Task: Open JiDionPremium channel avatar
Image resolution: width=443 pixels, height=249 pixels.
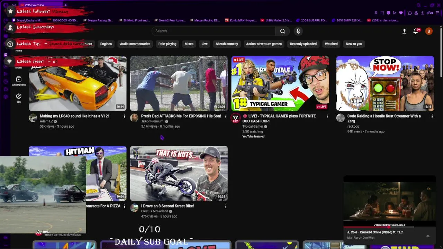Action: pos(134,118)
